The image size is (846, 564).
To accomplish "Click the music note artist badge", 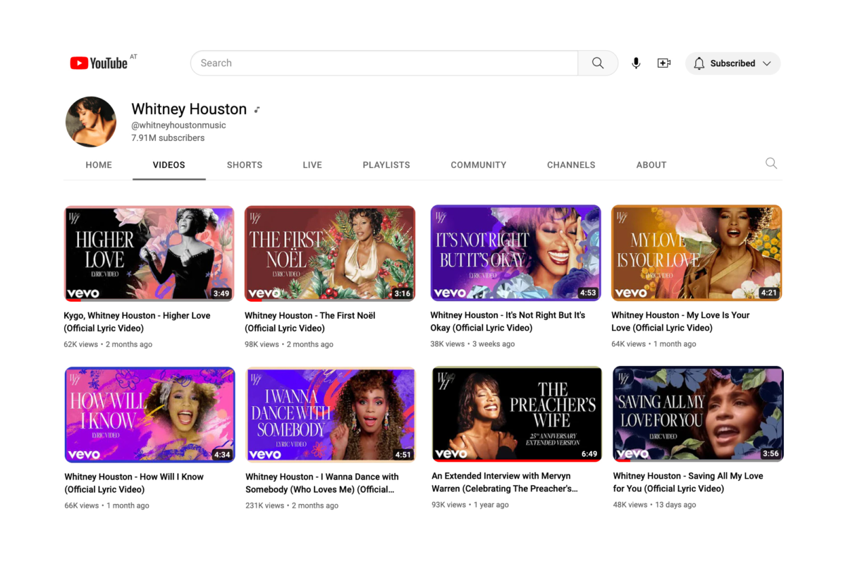I will (257, 109).
